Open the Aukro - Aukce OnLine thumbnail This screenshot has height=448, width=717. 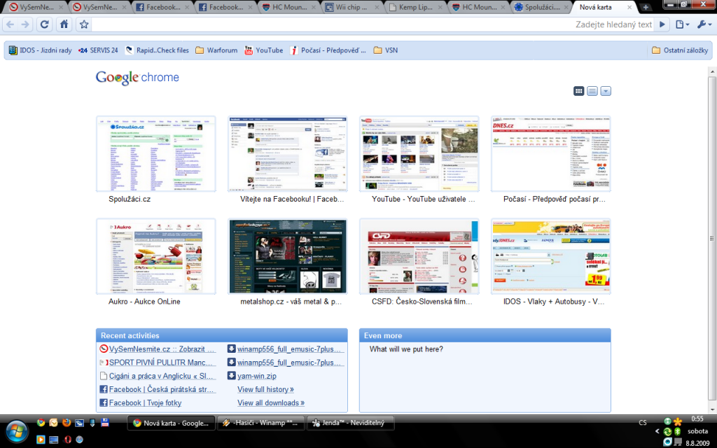point(156,256)
